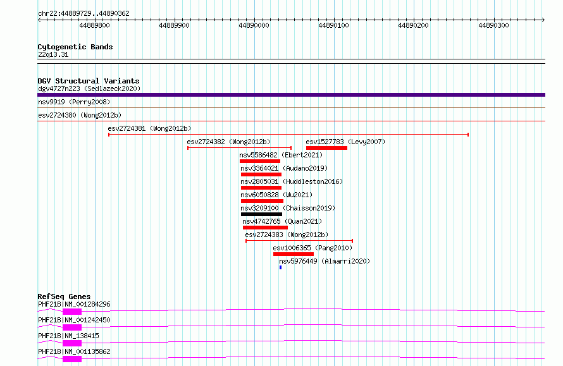This screenshot has width=563, height=366.
Task: Click the red bar under nsv3364021
Action: click(261, 174)
